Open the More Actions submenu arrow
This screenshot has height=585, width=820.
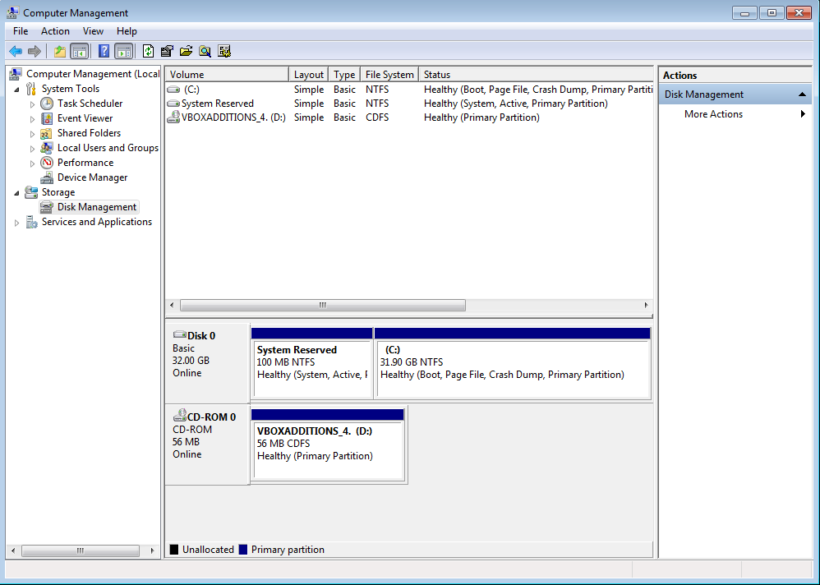[x=803, y=114]
